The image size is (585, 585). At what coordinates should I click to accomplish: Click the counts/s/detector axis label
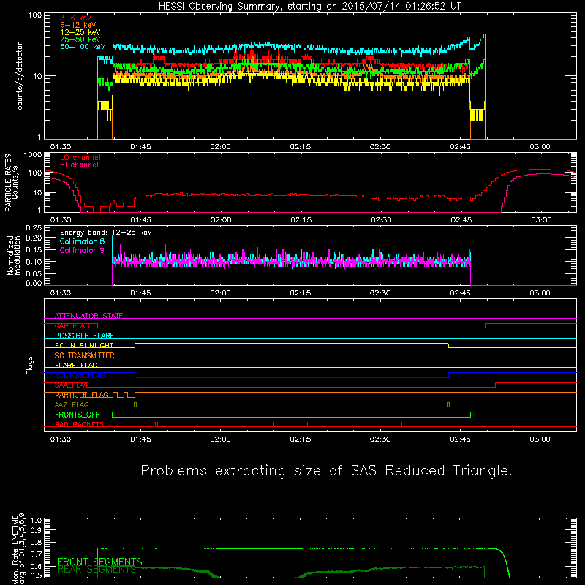[x=20, y=76]
